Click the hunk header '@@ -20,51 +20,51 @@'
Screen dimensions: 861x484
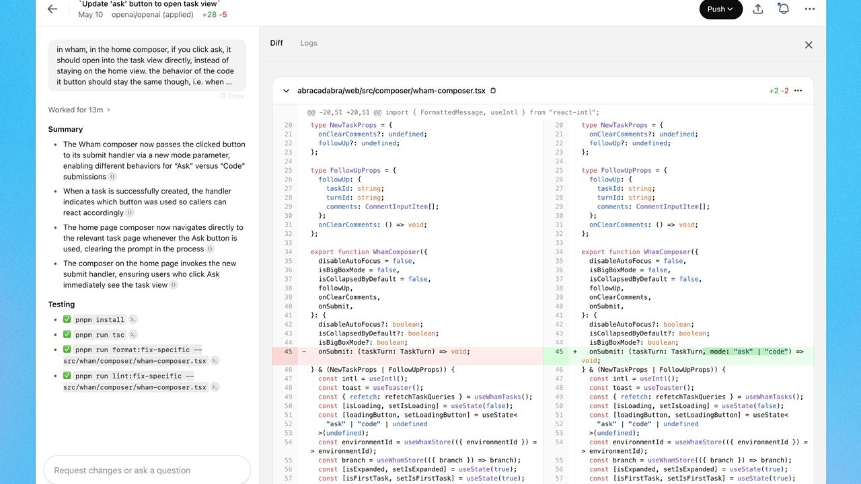(x=344, y=112)
